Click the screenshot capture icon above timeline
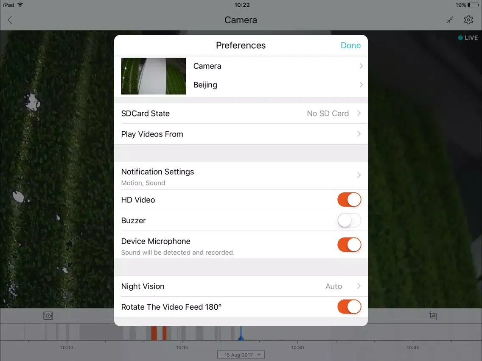Viewport: 482px width, 361px height. (434, 316)
